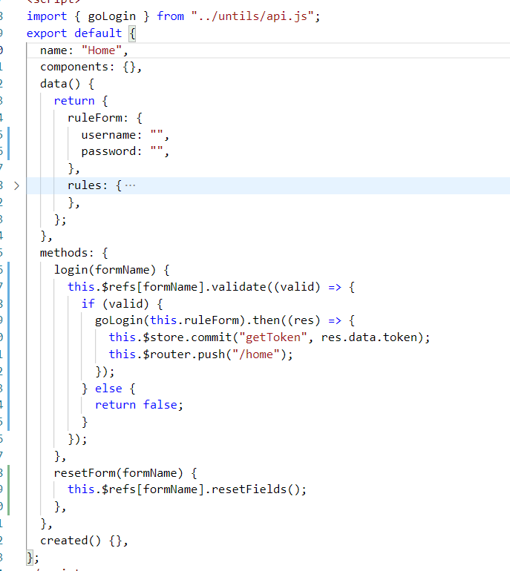Click the return false statement
This screenshot has width=510, height=571.
tap(138, 404)
